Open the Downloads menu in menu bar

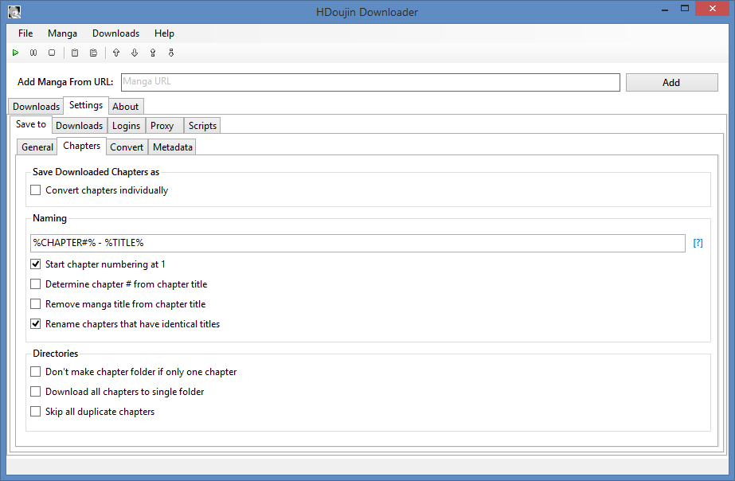click(115, 33)
